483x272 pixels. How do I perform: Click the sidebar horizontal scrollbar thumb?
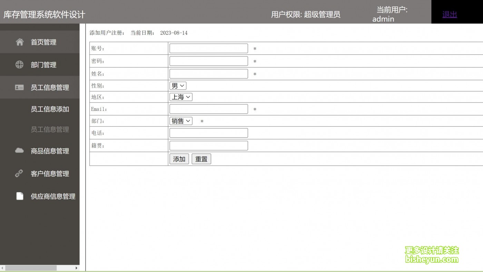(x=31, y=268)
